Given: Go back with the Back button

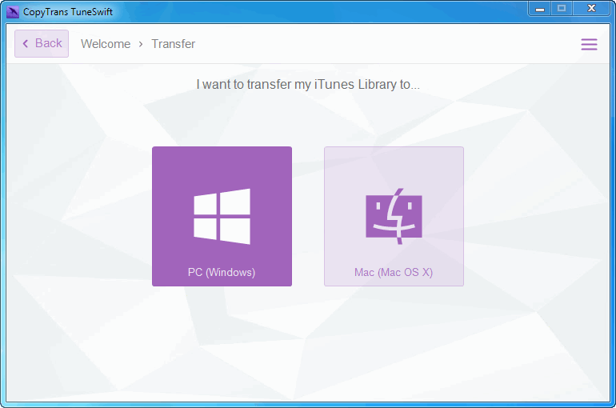Looking at the screenshot, I should click(42, 43).
